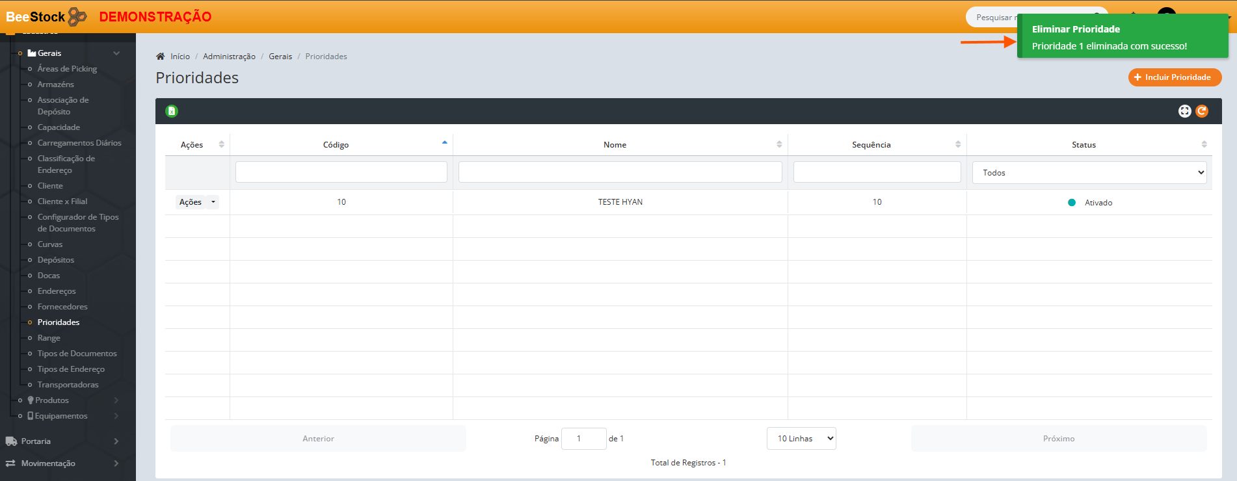Click the orange refresh table icon
Viewport: 1237px width, 481px height.
1202,111
